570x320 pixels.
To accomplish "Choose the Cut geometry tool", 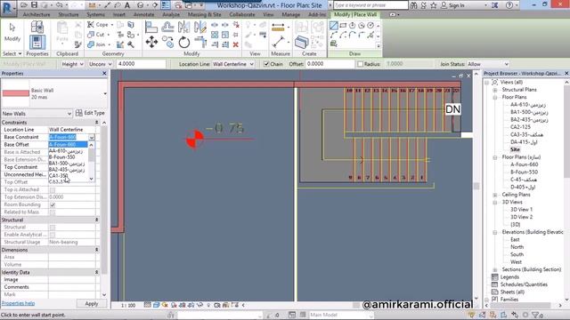I will pos(97,35).
